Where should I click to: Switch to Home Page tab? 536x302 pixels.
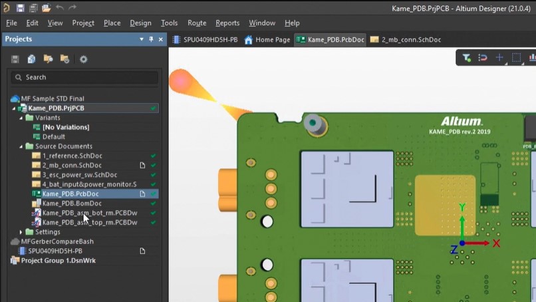click(267, 40)
